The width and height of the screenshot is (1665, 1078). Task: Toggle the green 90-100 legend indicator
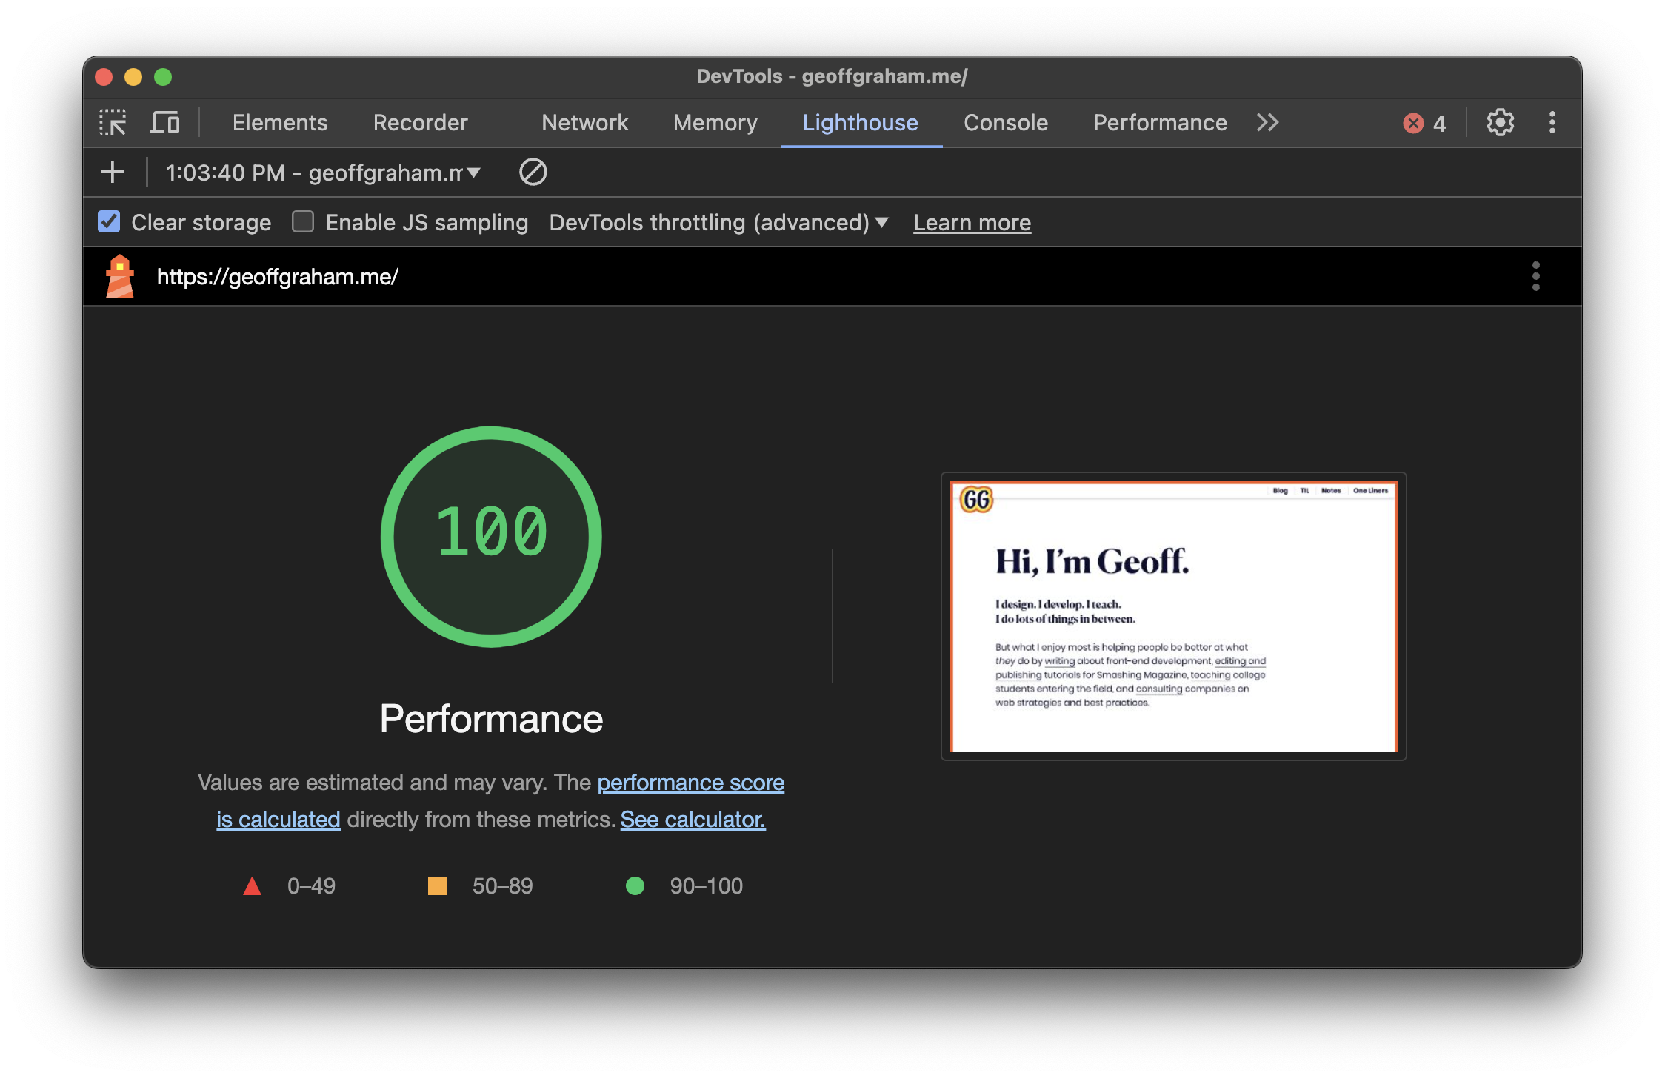point(635,885)
